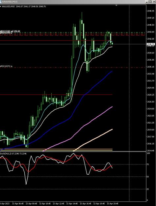This screenshot has height=206, width=156.
Task: Click the 2043.80 price scale label
Action: pyautogui.click(x=150, y=32)
